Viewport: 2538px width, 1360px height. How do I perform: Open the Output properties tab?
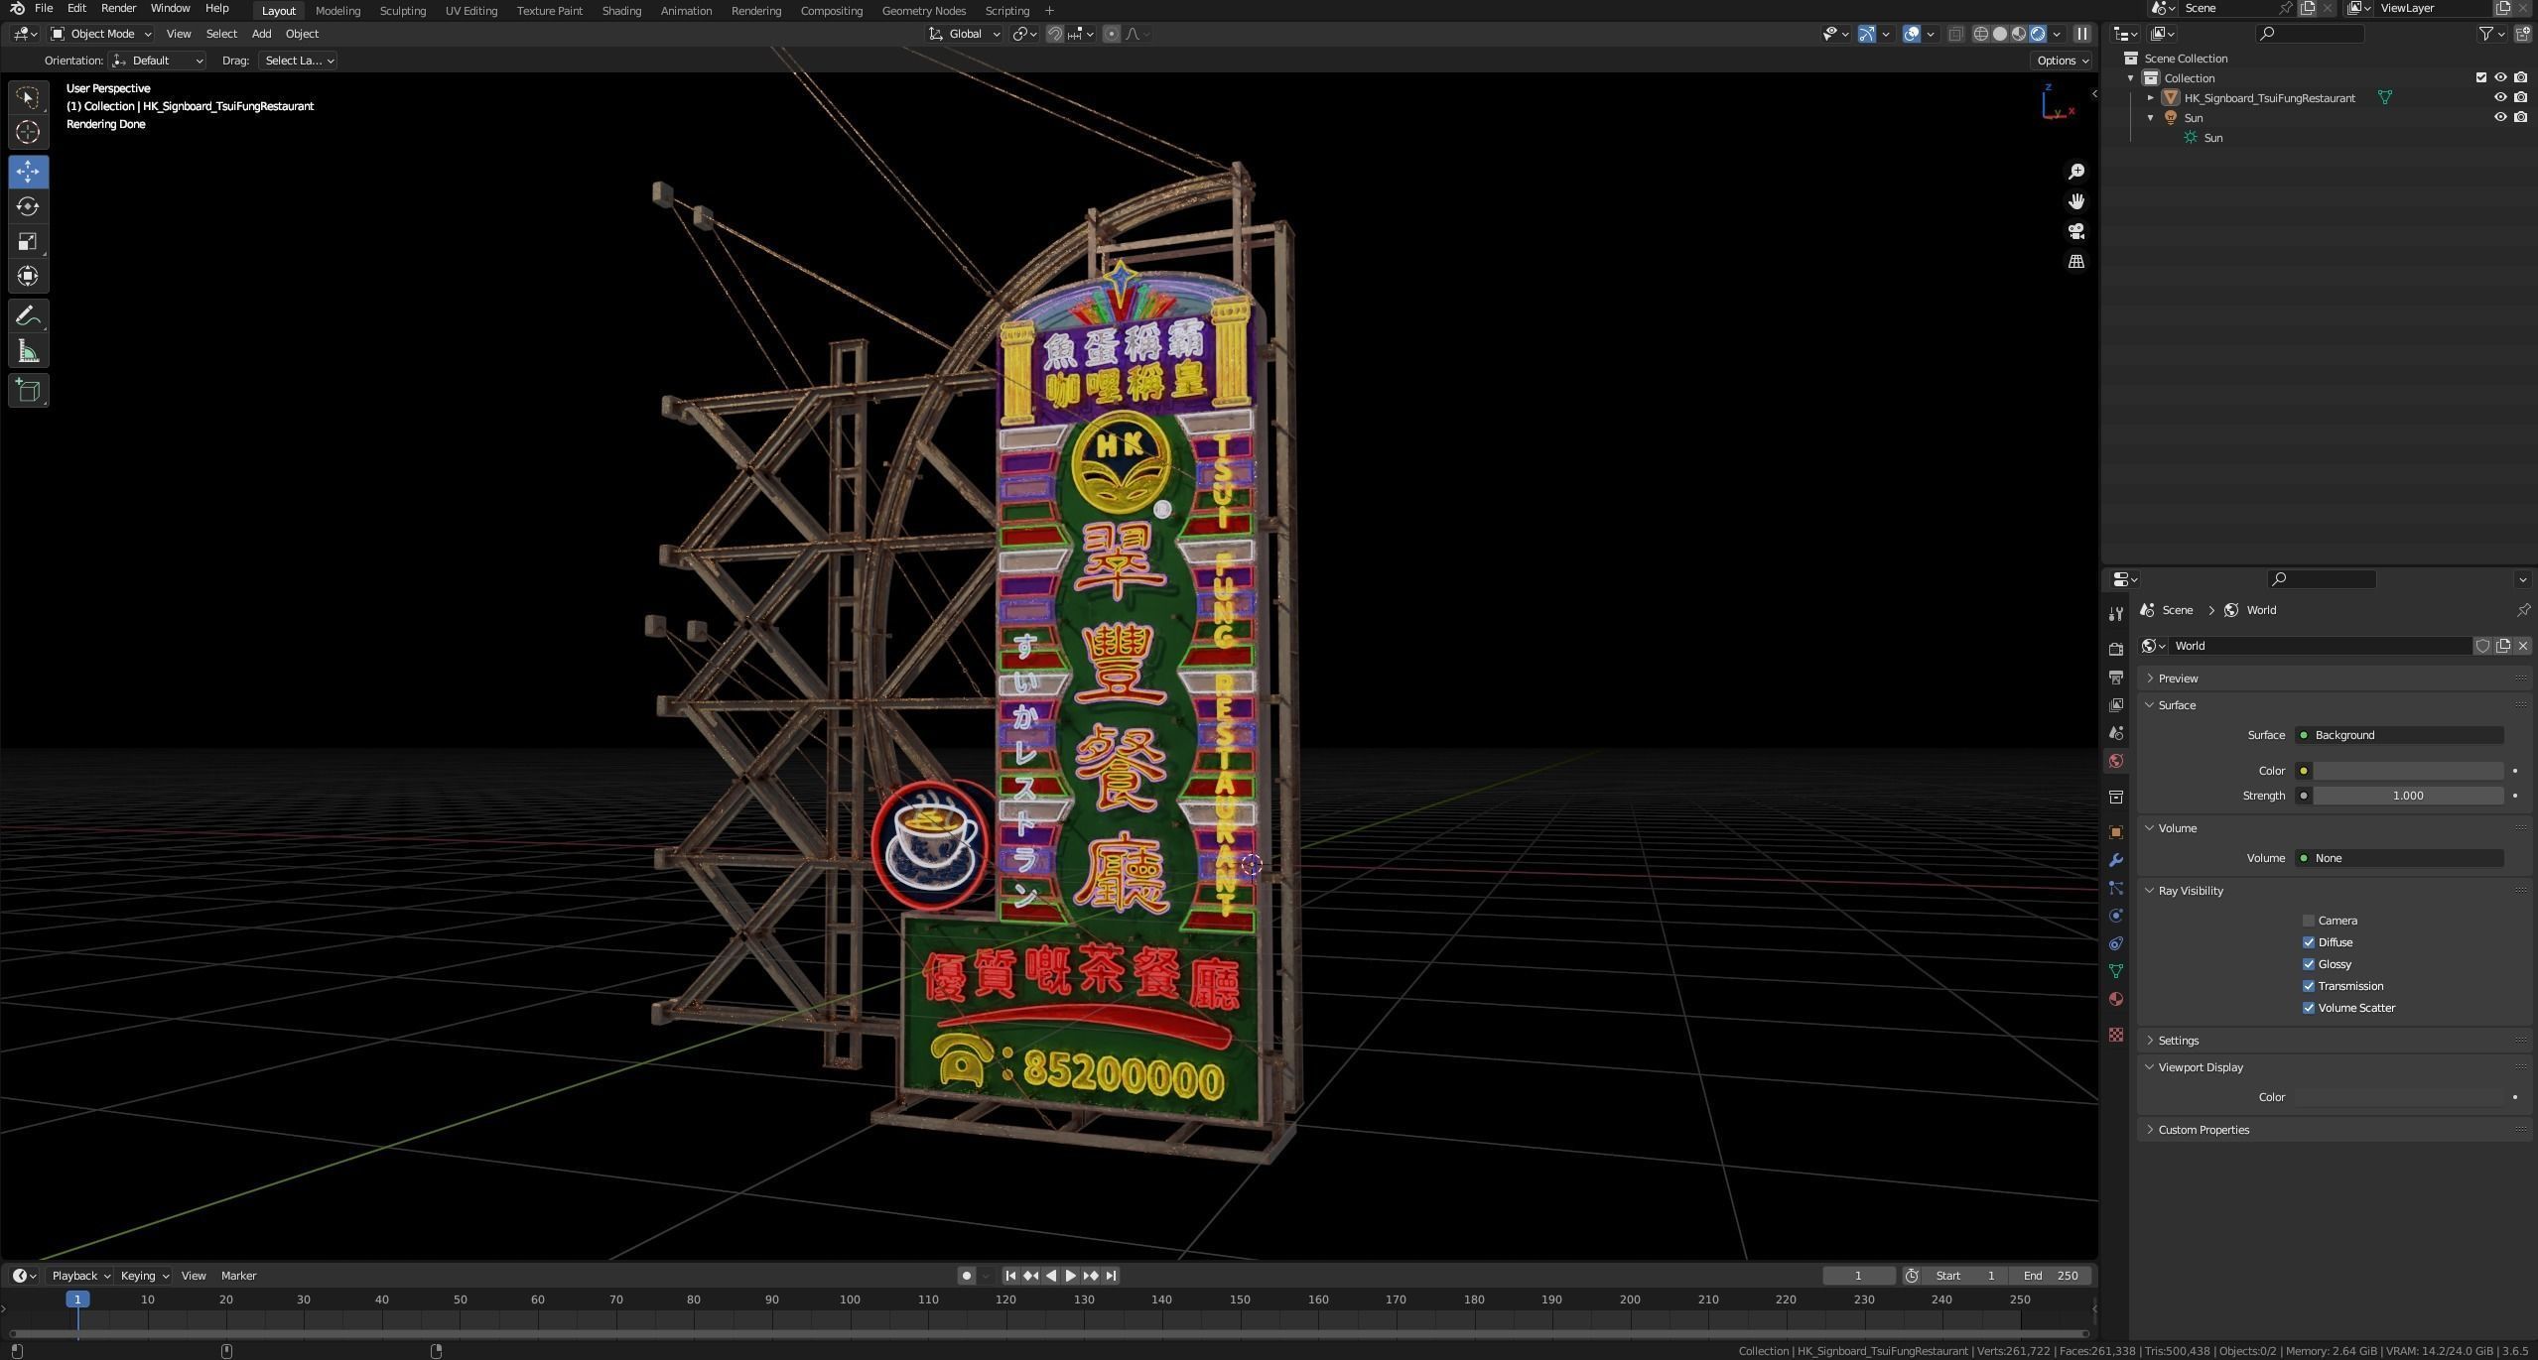(2115, 677)
